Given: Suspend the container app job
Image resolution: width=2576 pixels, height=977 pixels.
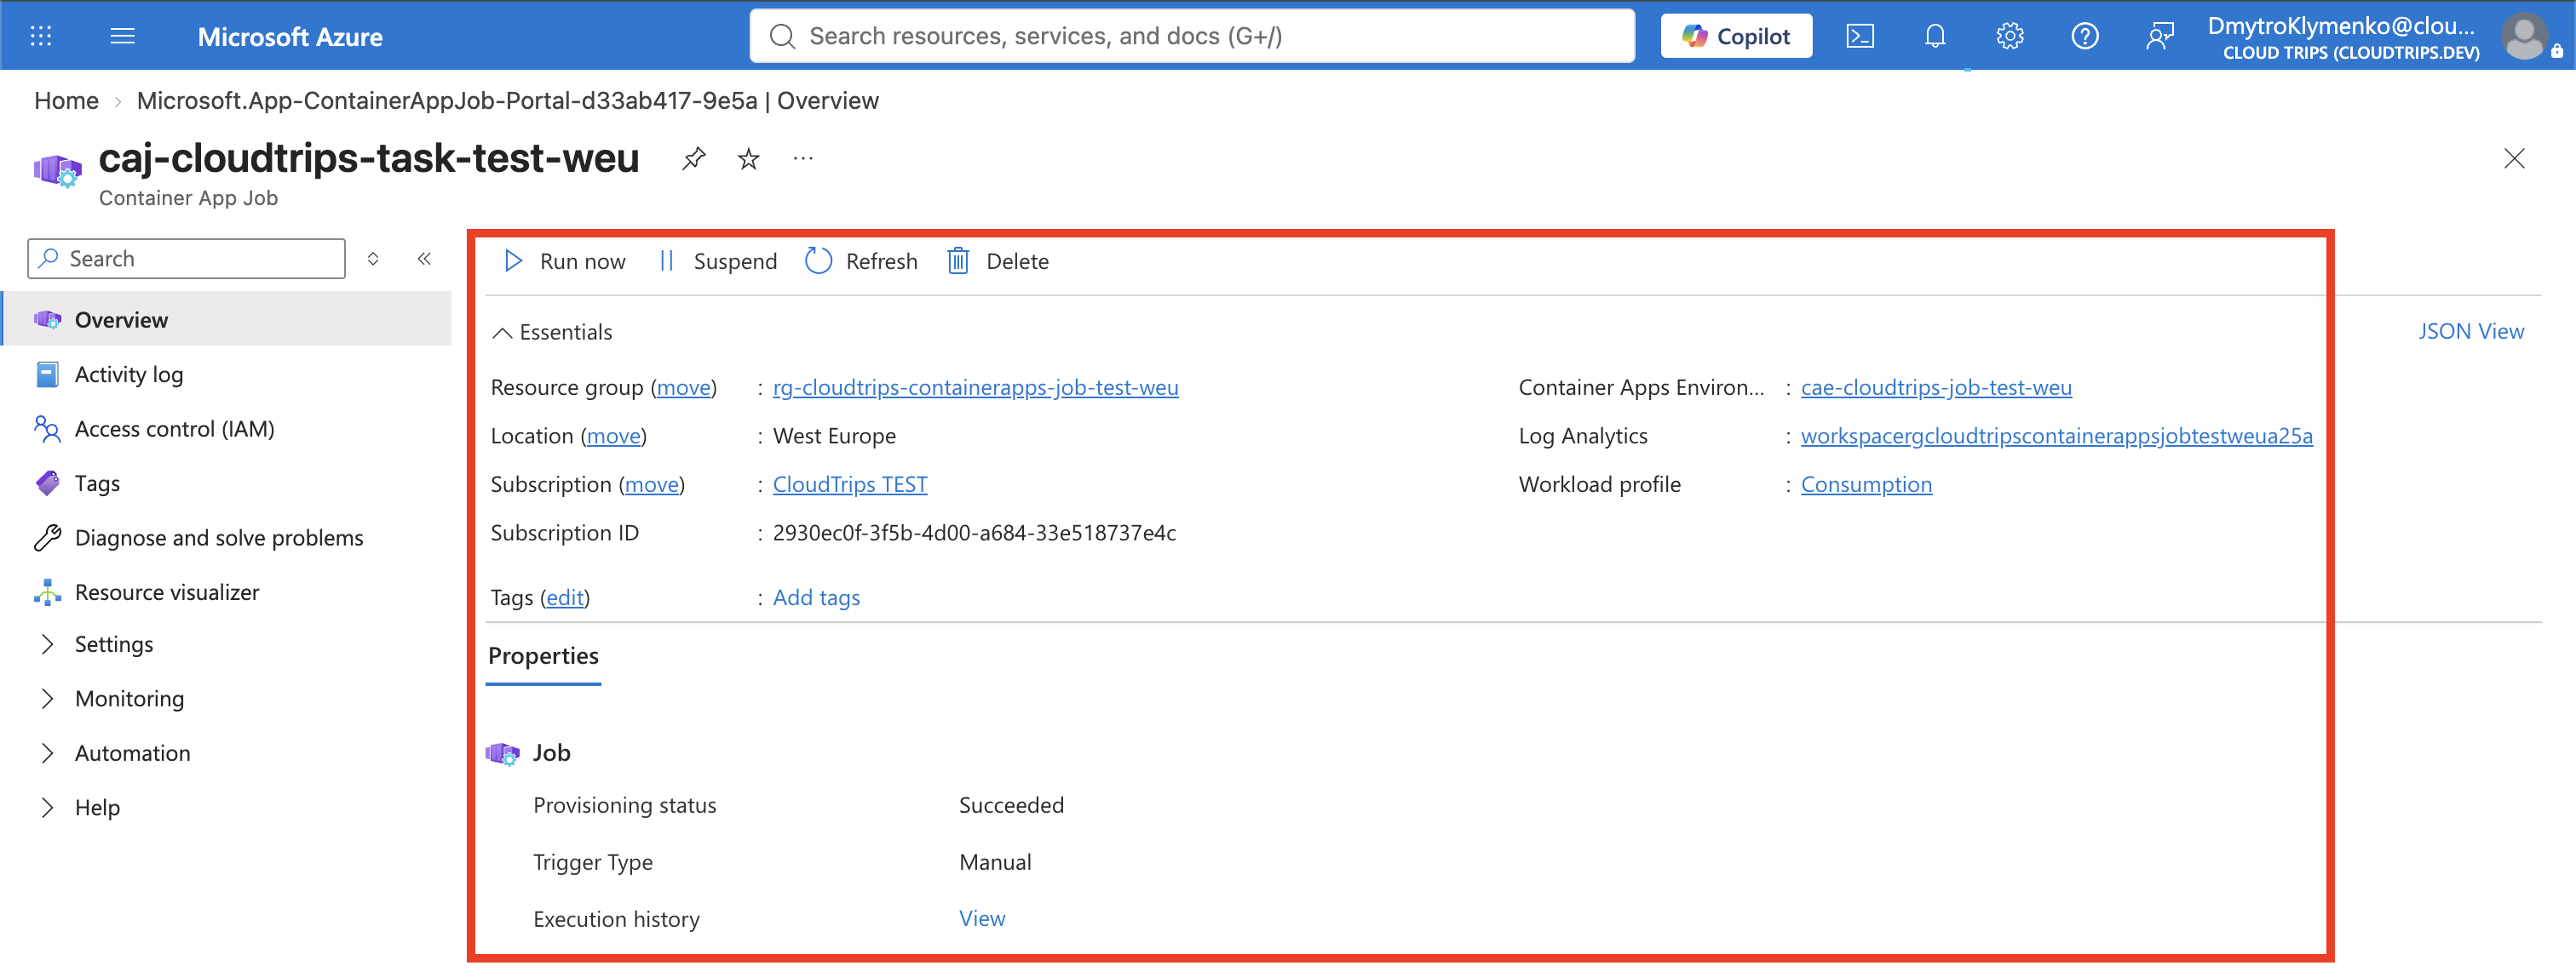Looking at the screenshot, I should [717, 262].
